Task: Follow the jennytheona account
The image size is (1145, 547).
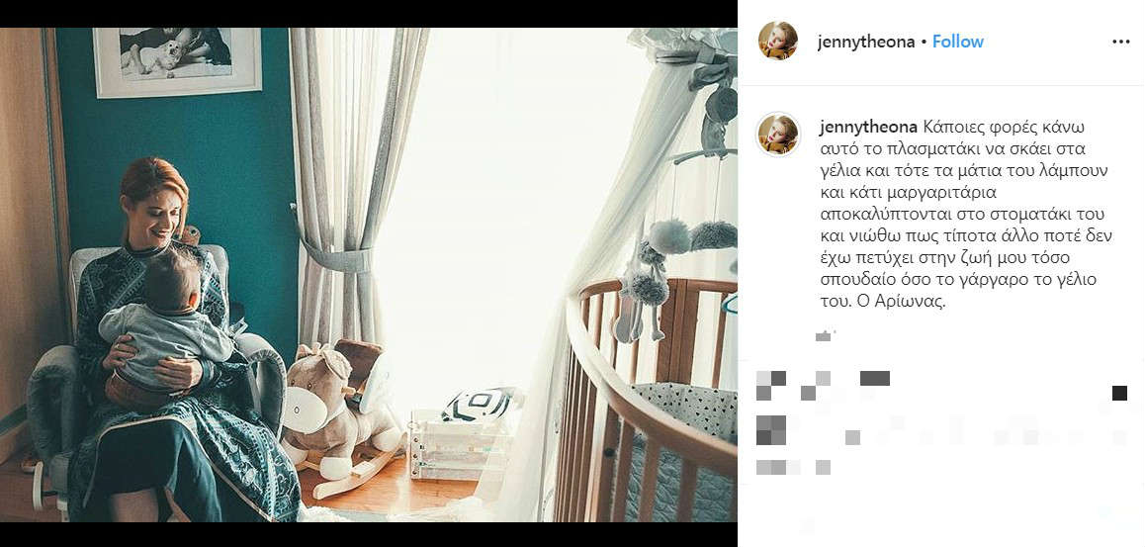Action: 958,42
